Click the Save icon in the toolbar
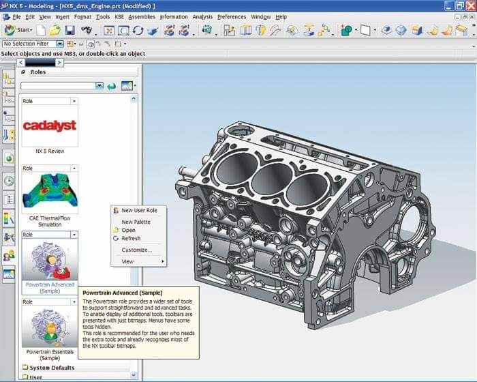Image resolution: width=477 pixels, height=382 pixels. tap(70, 30)
